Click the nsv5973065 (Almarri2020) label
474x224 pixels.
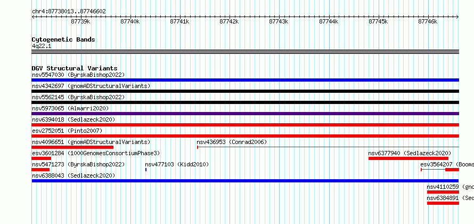point(70,108)
